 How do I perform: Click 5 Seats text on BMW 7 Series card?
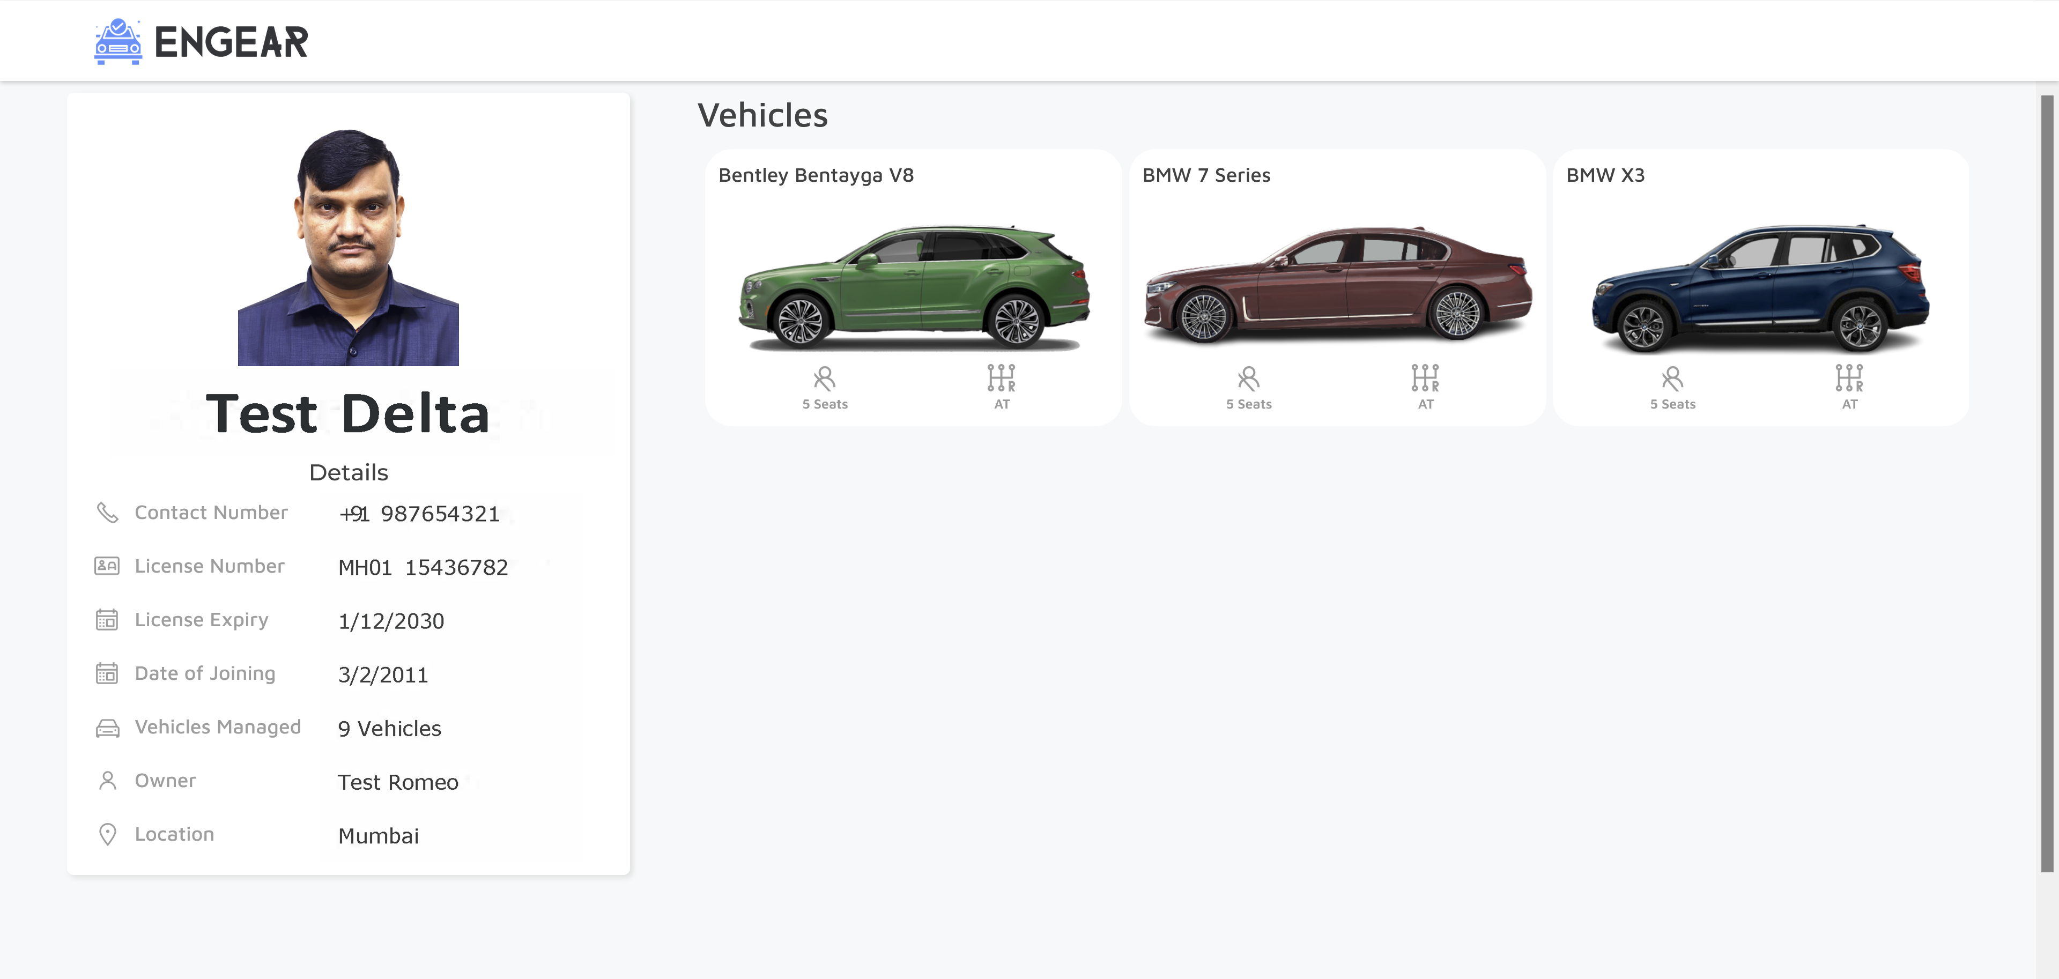pos(1248,404)
